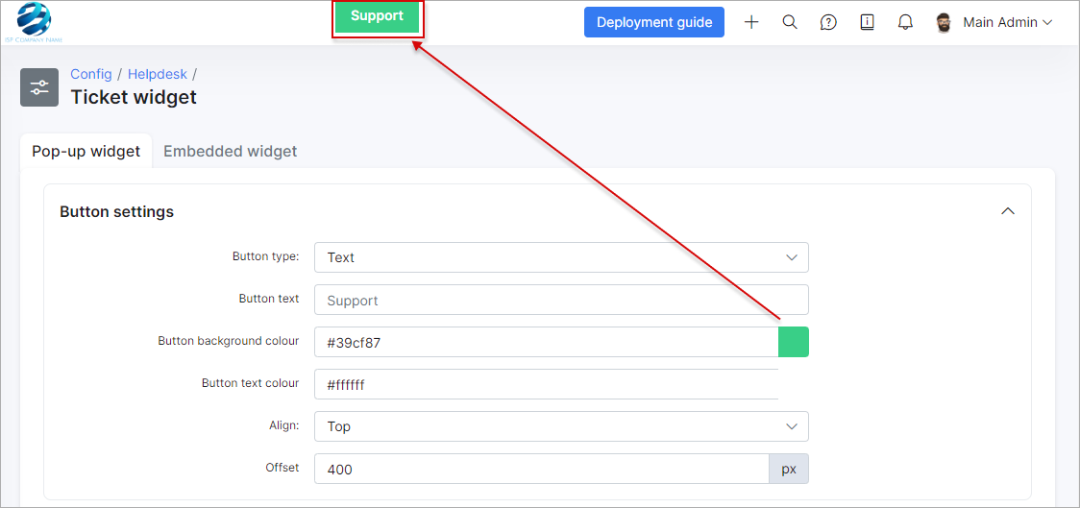Focus the Button text input field
1080x508 pixels.
[x=561, y=300]
